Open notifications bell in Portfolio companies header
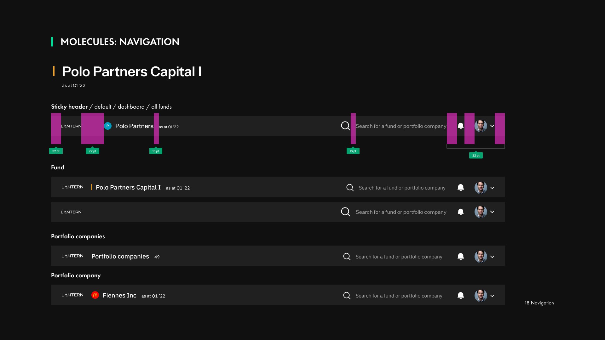 (x=460, y=257)
